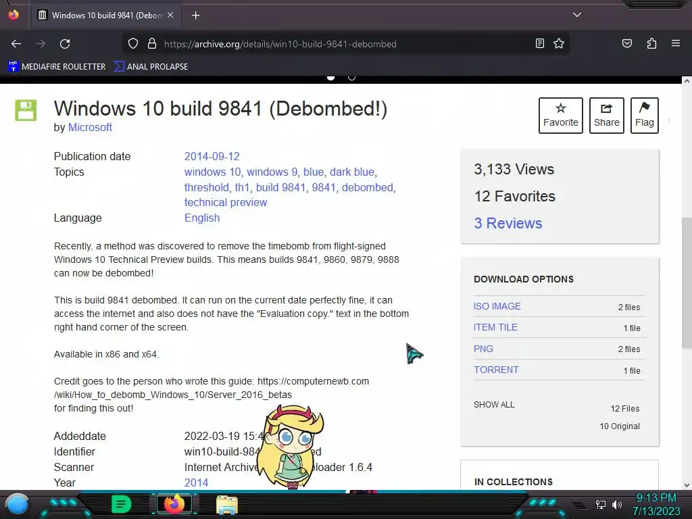Open ISO IMAGE download option

(497, 306)
